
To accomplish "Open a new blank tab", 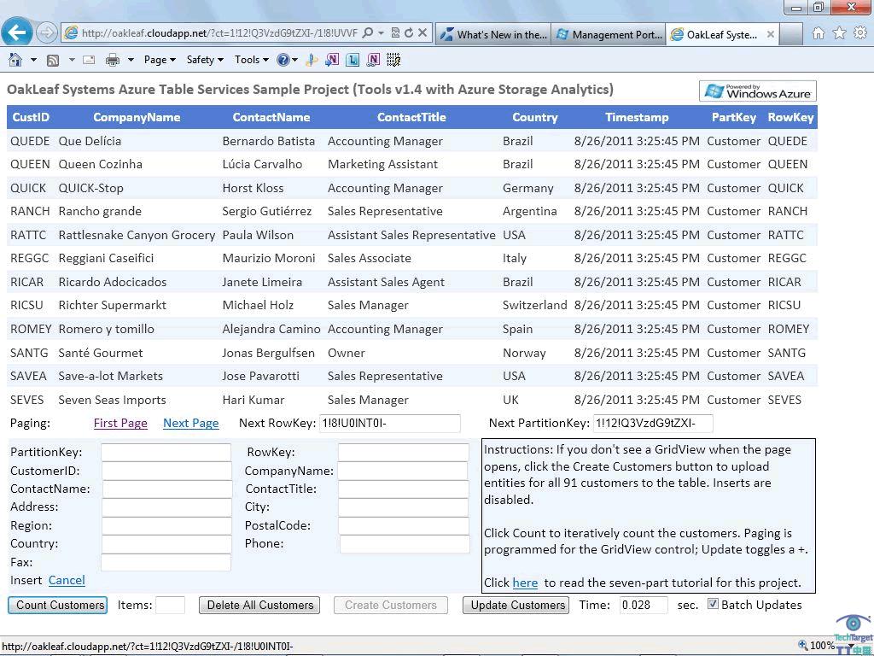I will 791,34.
